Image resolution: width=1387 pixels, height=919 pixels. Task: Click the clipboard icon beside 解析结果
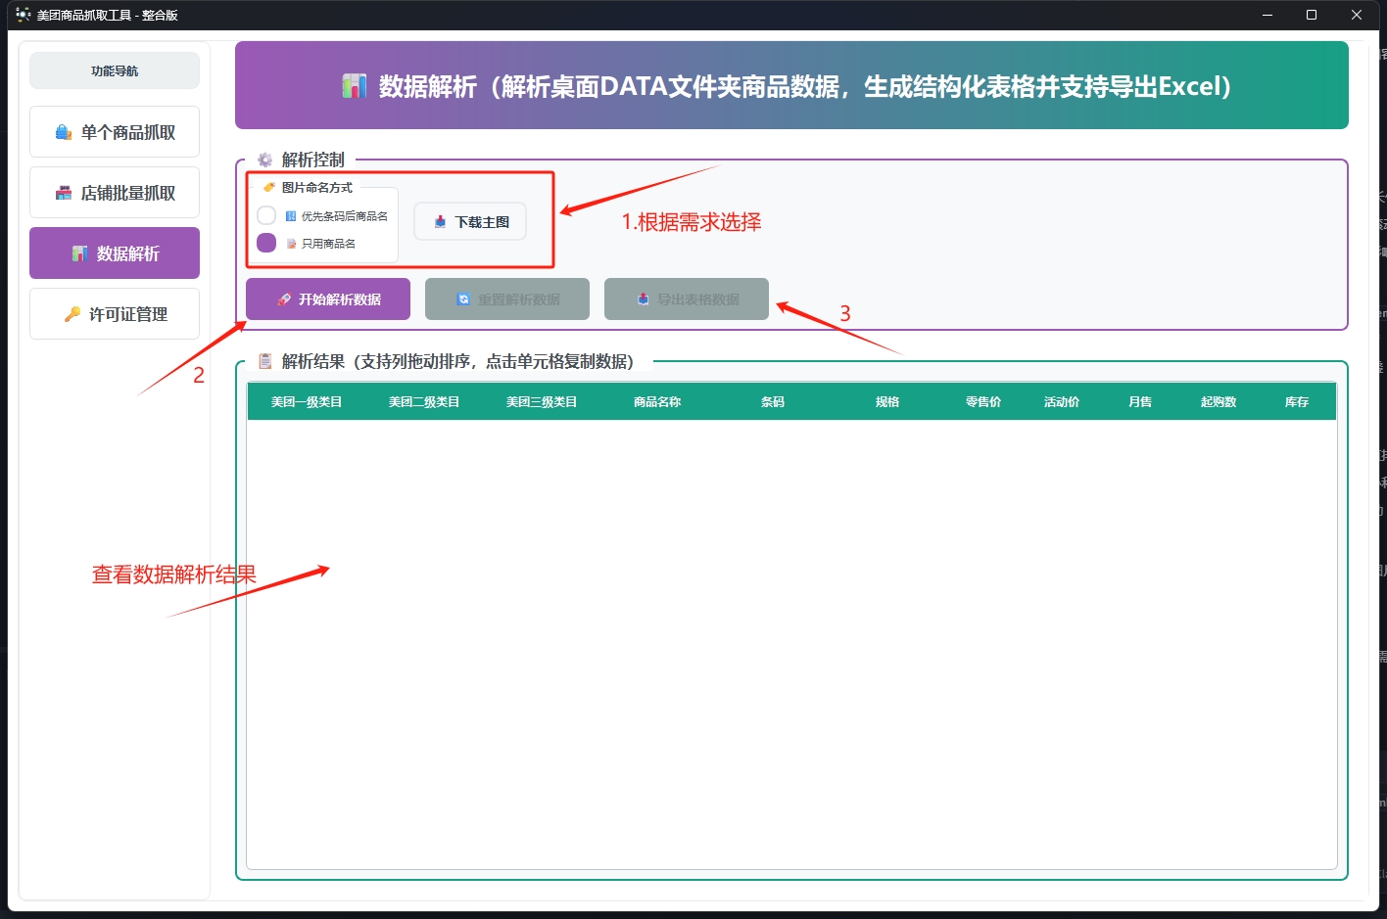[264, 361]
